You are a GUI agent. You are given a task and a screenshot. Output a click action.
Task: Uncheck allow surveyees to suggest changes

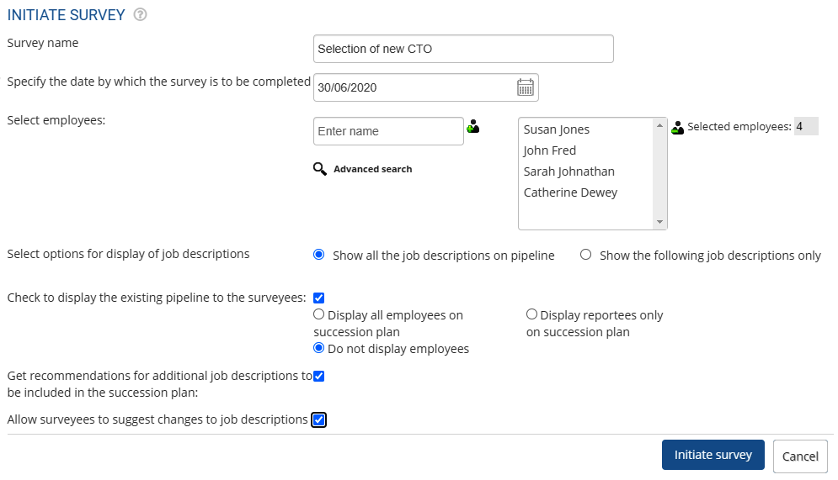(x=318, y=419)
